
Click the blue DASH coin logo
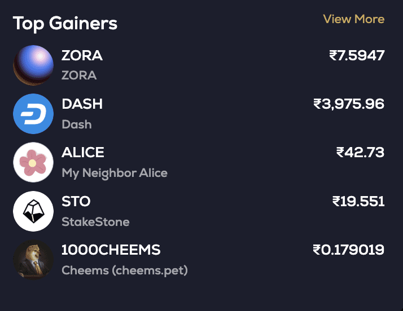33,114
